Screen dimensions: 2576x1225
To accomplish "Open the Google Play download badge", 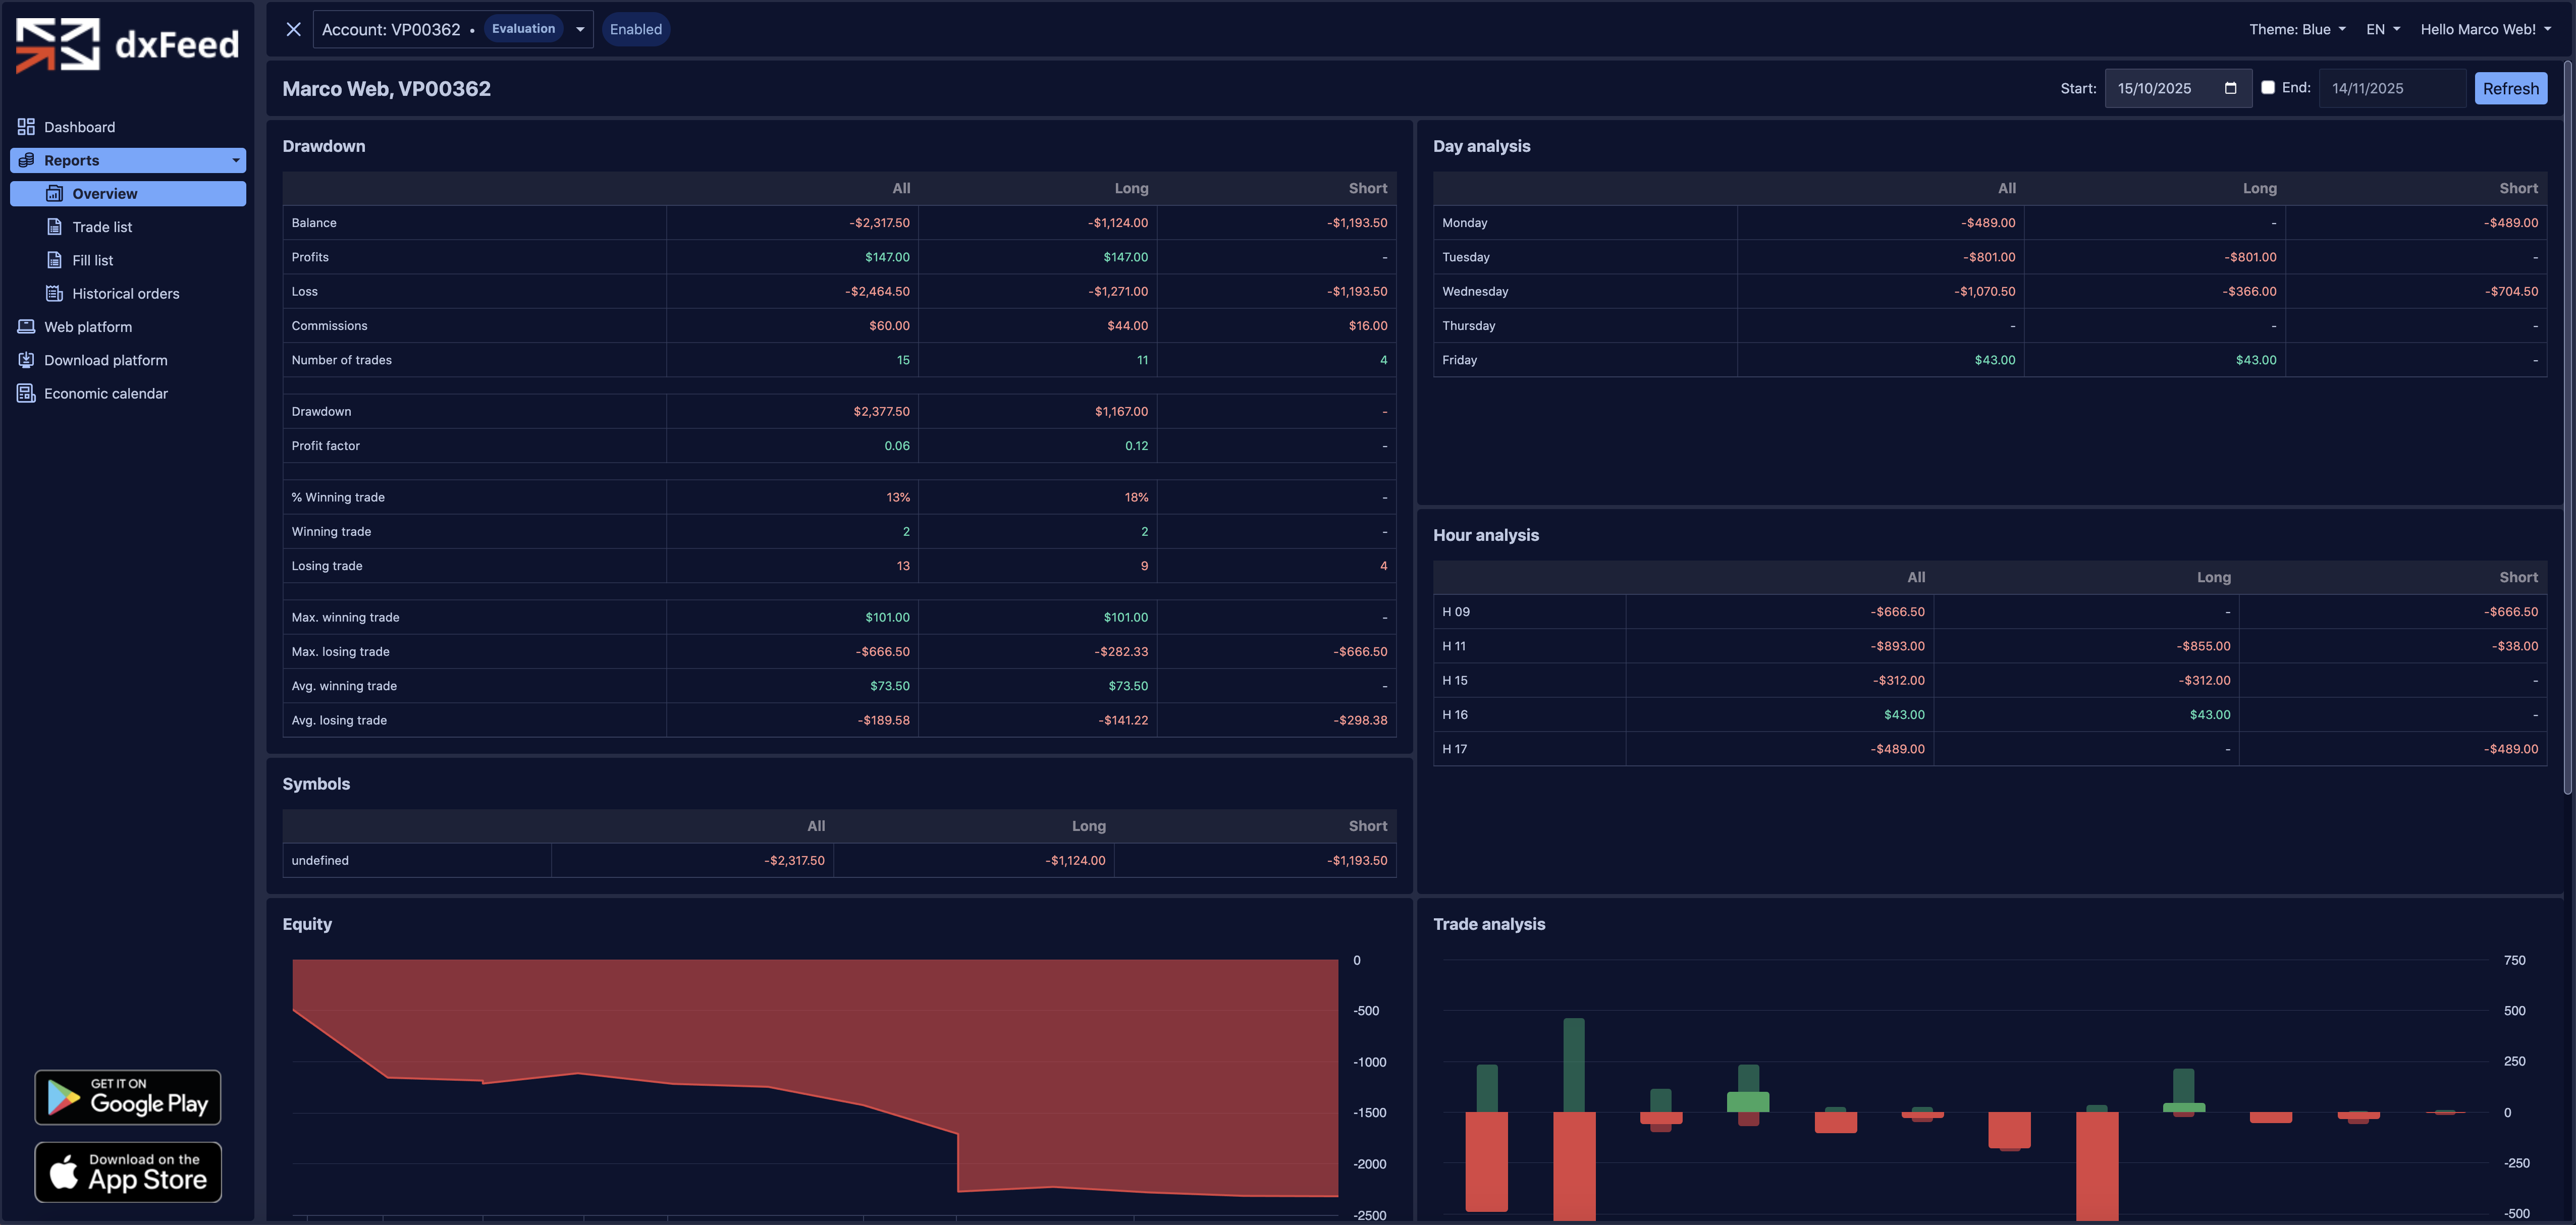I will point(128,1097).
